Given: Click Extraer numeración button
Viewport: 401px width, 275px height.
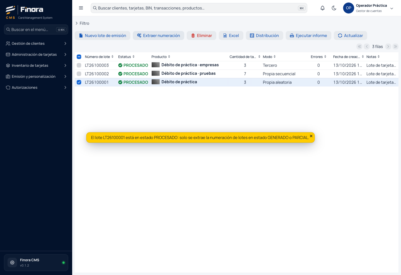Looking at the screenshot, I should [x=158, y=35].
